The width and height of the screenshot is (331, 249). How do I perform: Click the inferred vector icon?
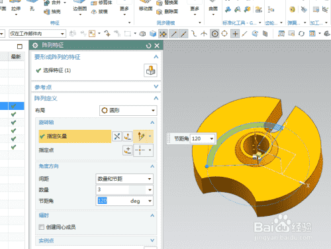click(140, 136)
